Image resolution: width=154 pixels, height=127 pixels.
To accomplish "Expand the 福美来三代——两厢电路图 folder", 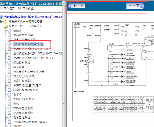I will tap(1, 21).
